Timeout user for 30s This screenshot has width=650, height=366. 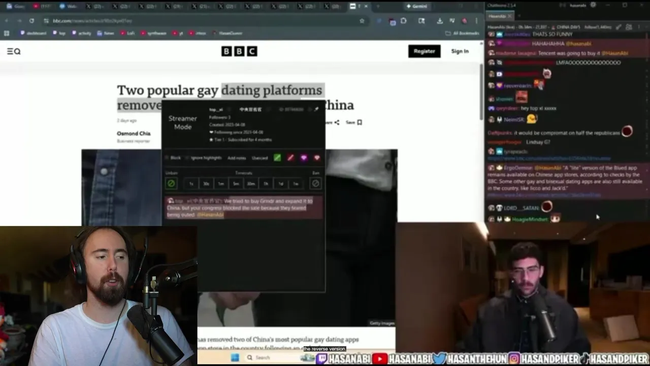click(206, 184)
